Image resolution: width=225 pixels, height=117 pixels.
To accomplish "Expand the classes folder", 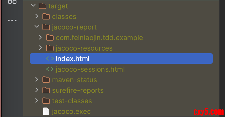I will tap(37, 17).
